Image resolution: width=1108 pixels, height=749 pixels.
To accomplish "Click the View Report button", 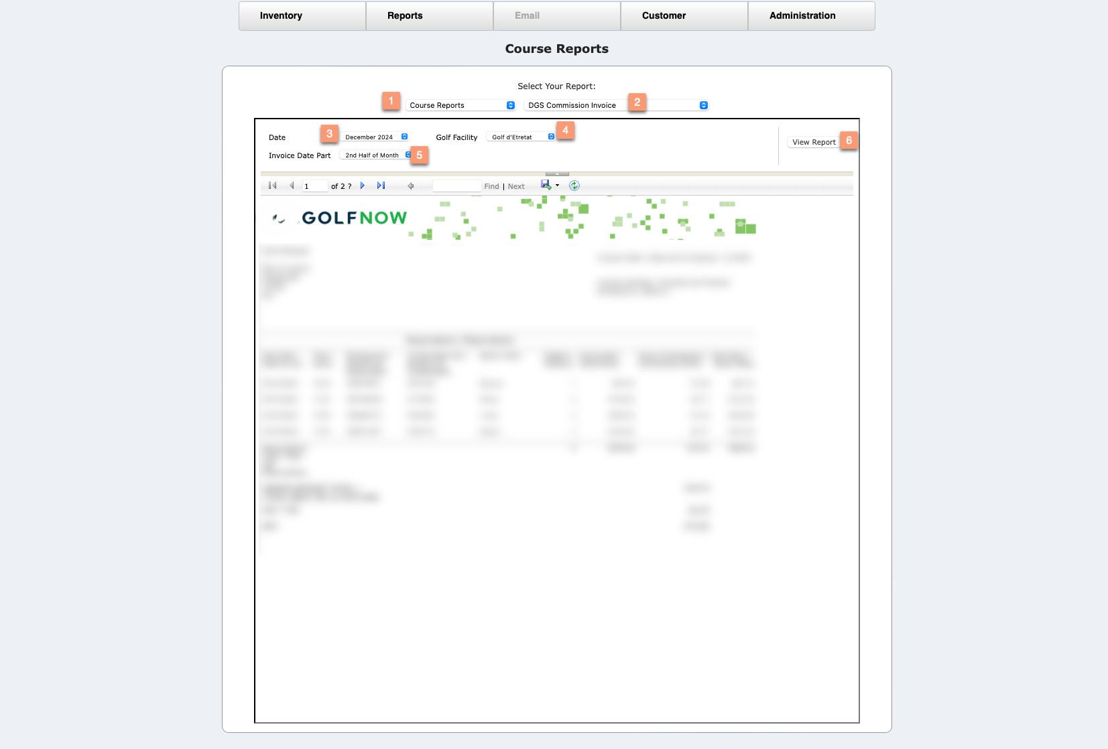I will 814,142.
